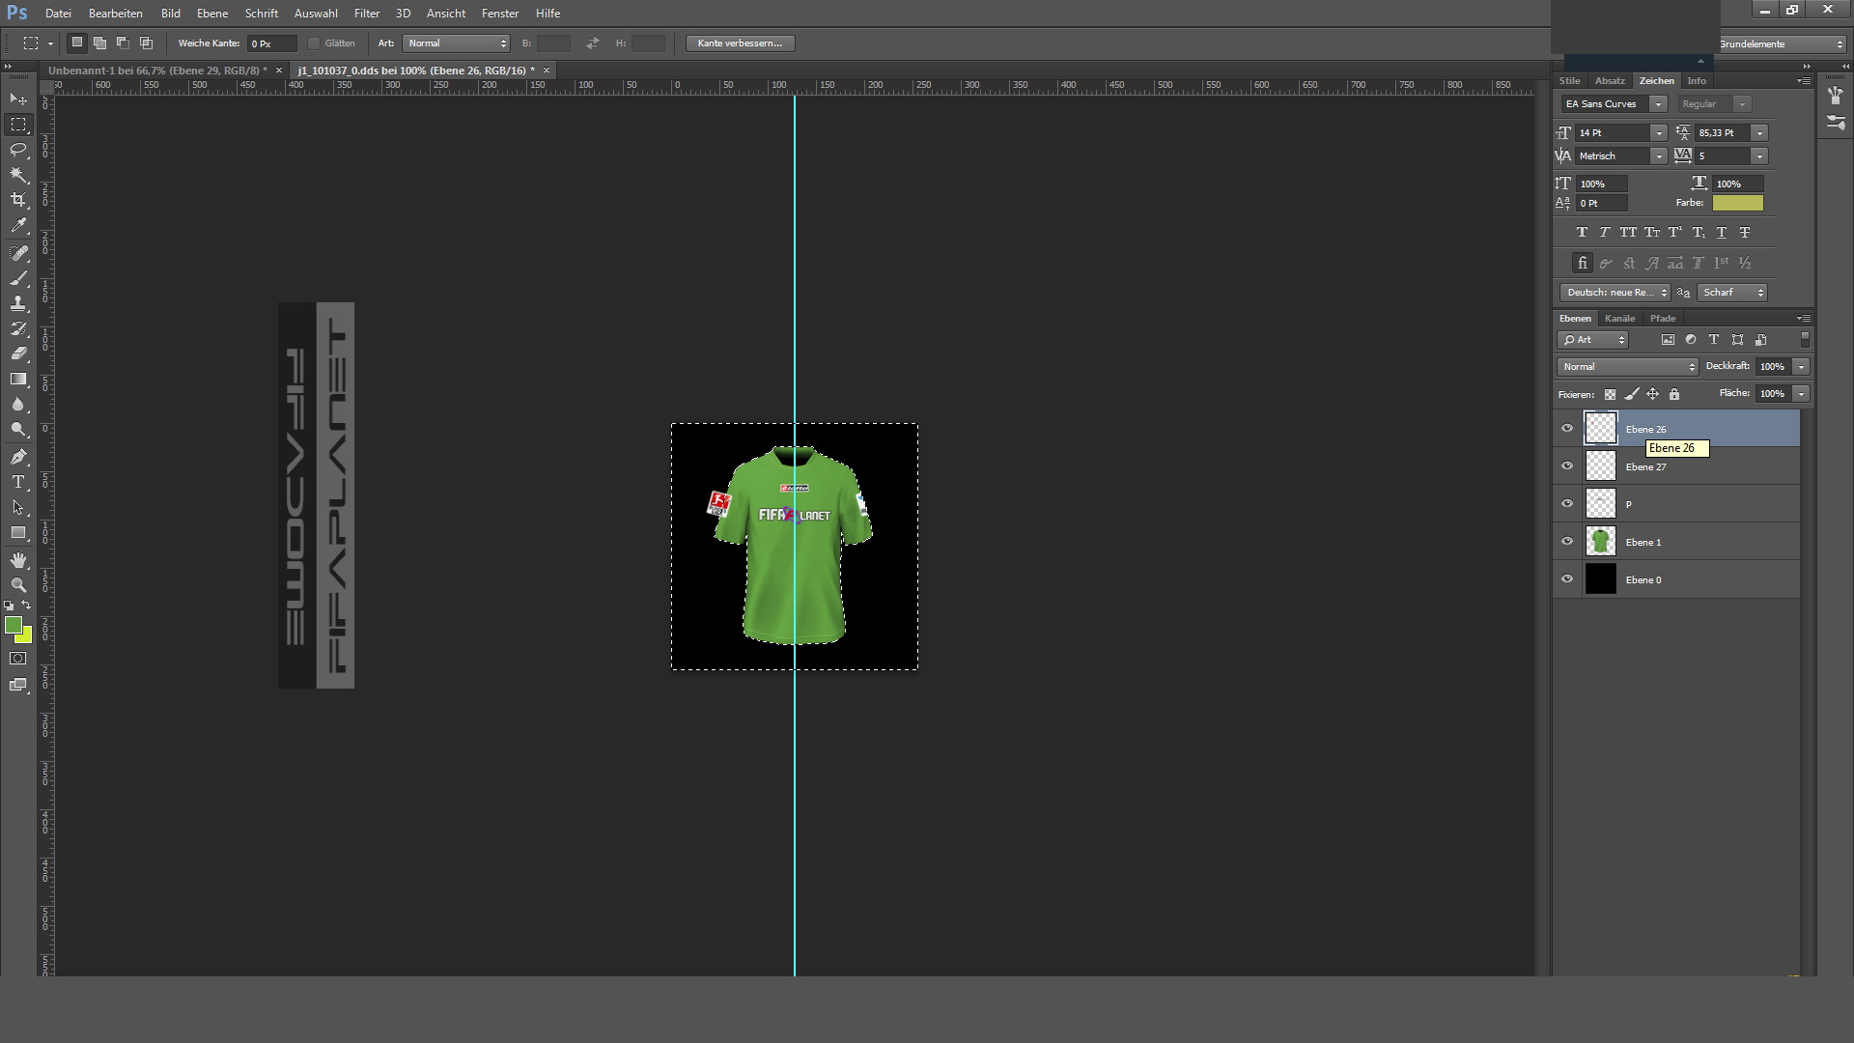Select the Gradient tool

18,380
